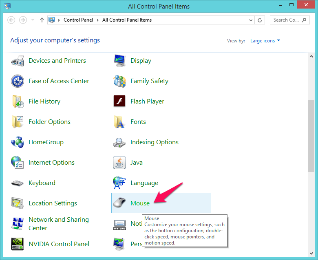Go up one folder level
This screenshot has width=318, height=260.
pos(42,20)
